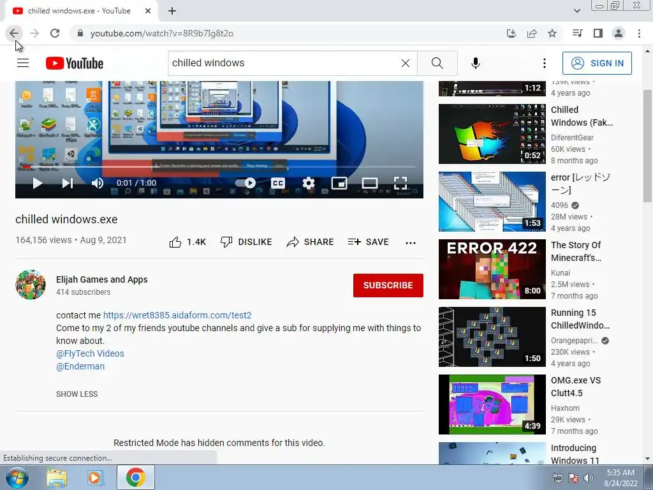
Task: Open Chrome three-dot menu
Action: [x=639, y=33]
